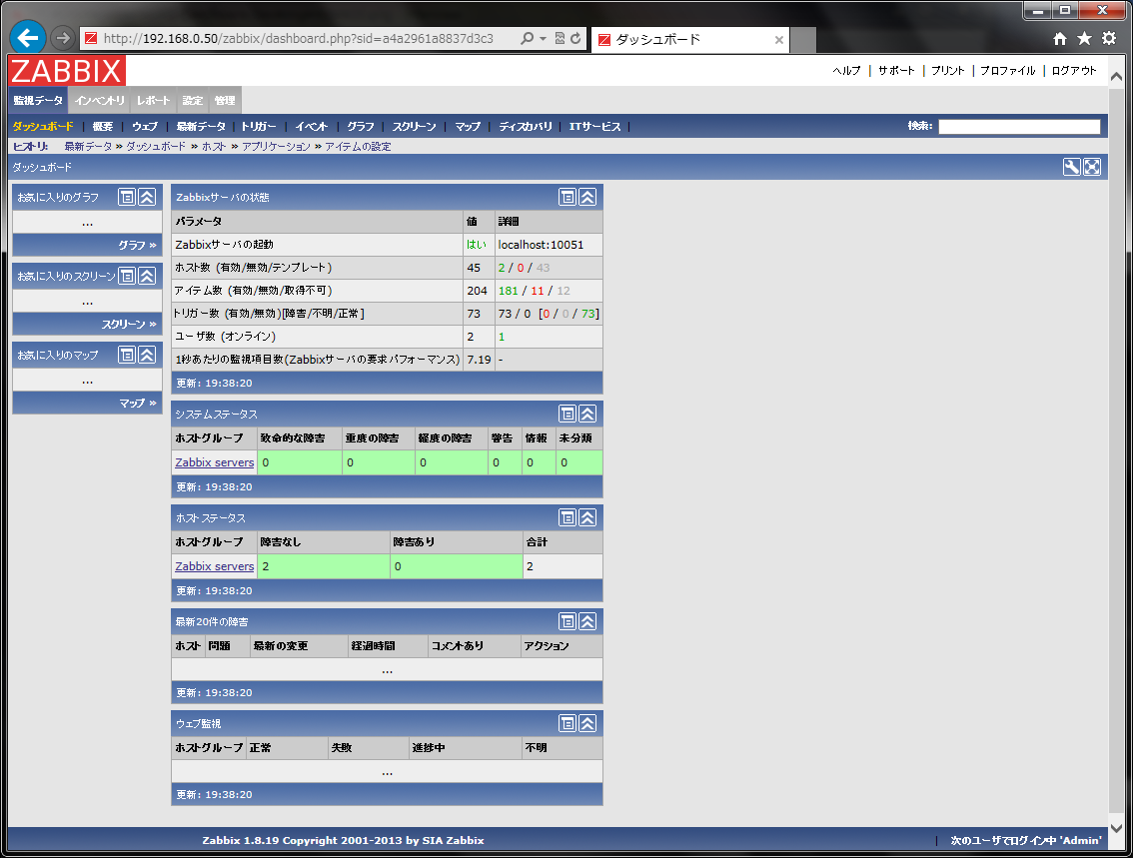The height and width of the screenshot is (858, 1133).
Task: Open the イベント submenu item
Action: coord(312,127)
